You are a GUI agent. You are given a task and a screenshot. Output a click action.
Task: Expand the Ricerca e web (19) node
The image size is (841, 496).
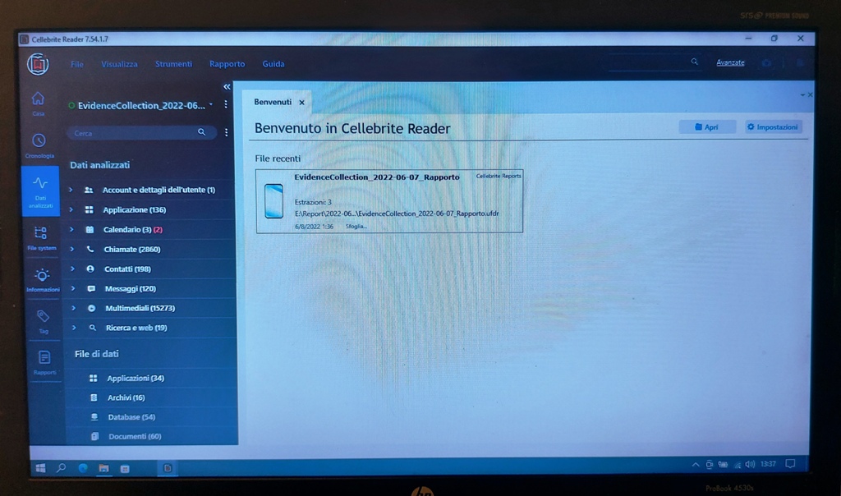point(74,328)
